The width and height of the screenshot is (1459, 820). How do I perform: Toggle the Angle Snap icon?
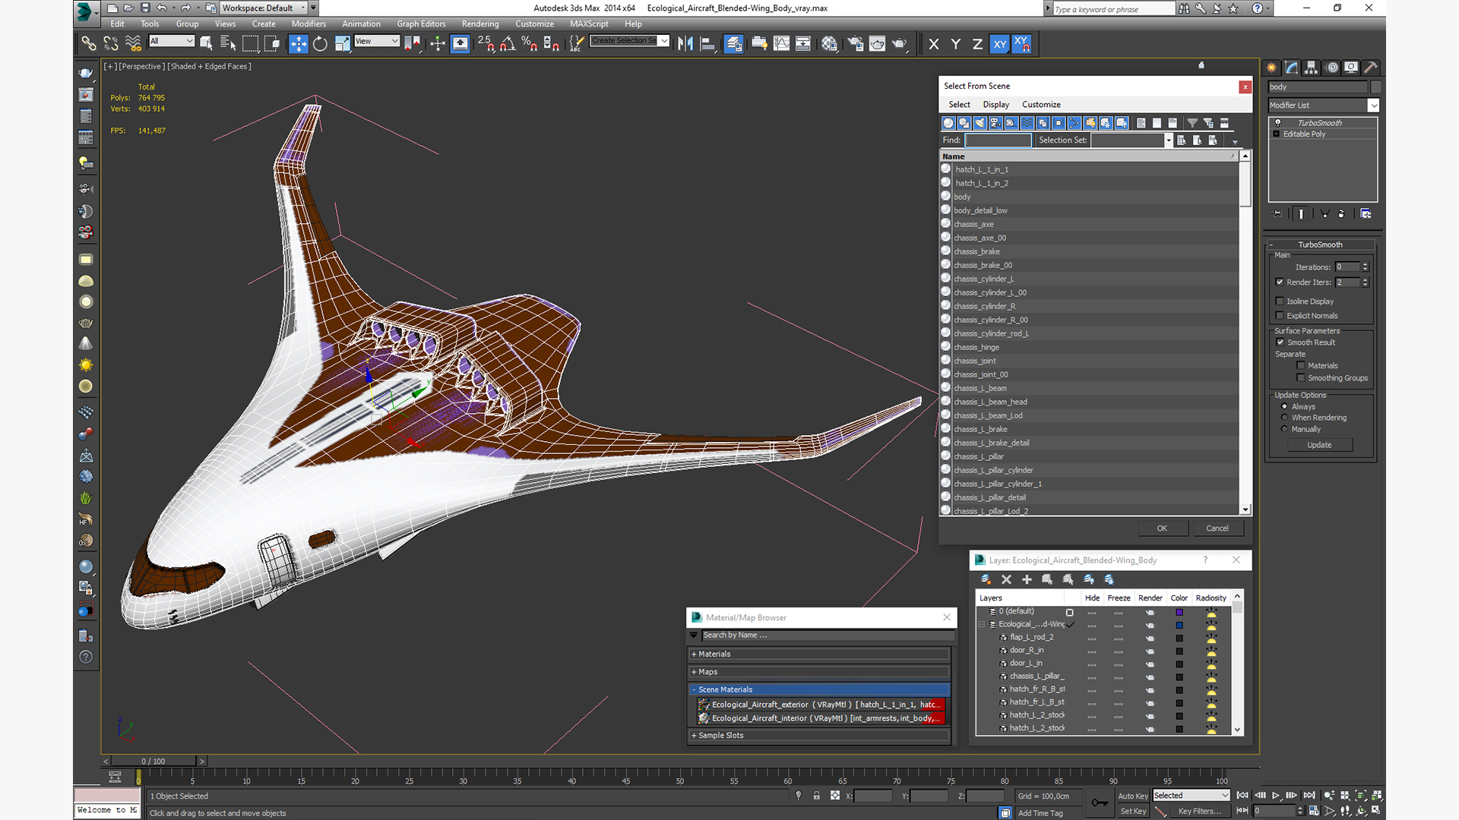508,44
